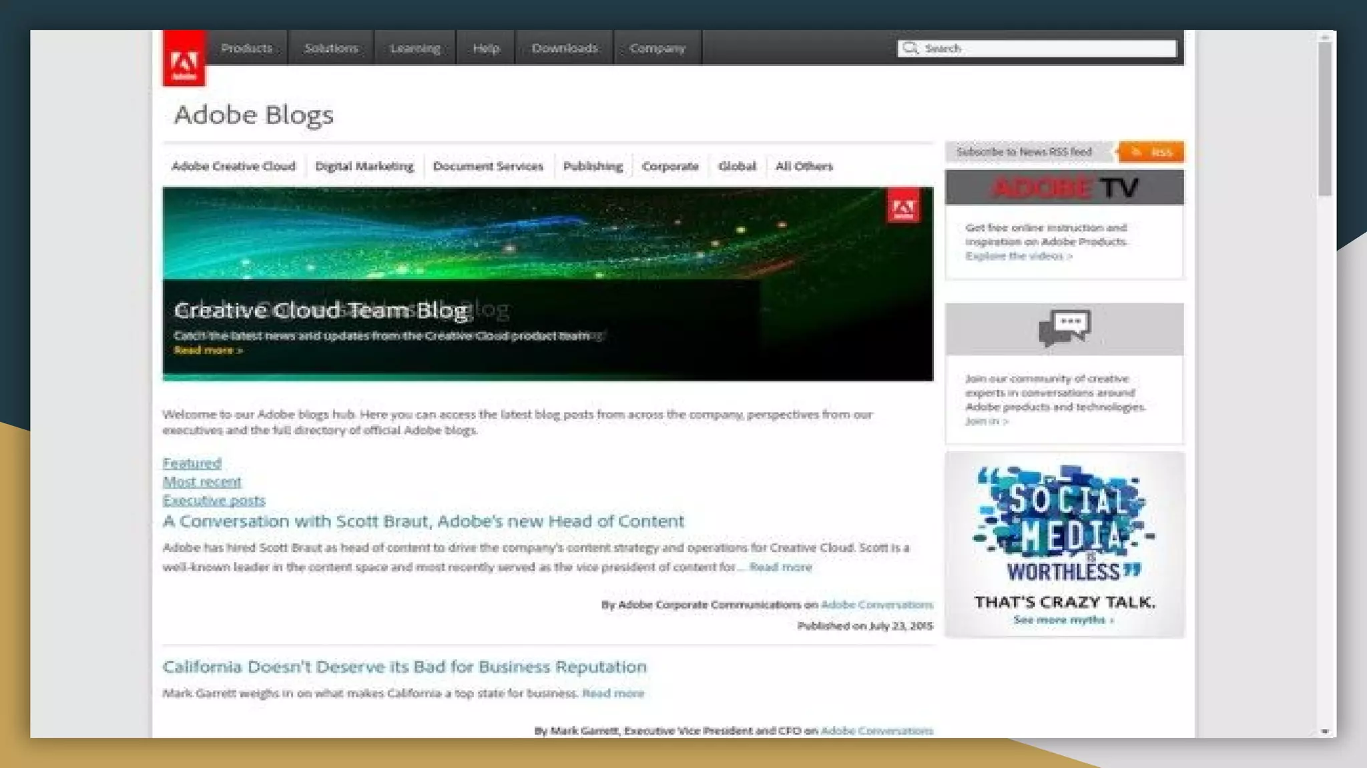Open the Adobe TV banner
Screen dimensions: 1367x768
click(x=1064, y=188)
